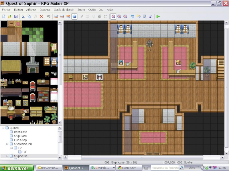Open the Couches menu
229x171 pixels.
(45, 10)
